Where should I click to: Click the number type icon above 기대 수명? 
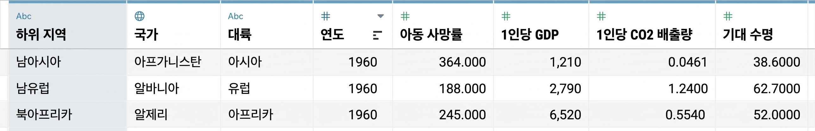728,16
